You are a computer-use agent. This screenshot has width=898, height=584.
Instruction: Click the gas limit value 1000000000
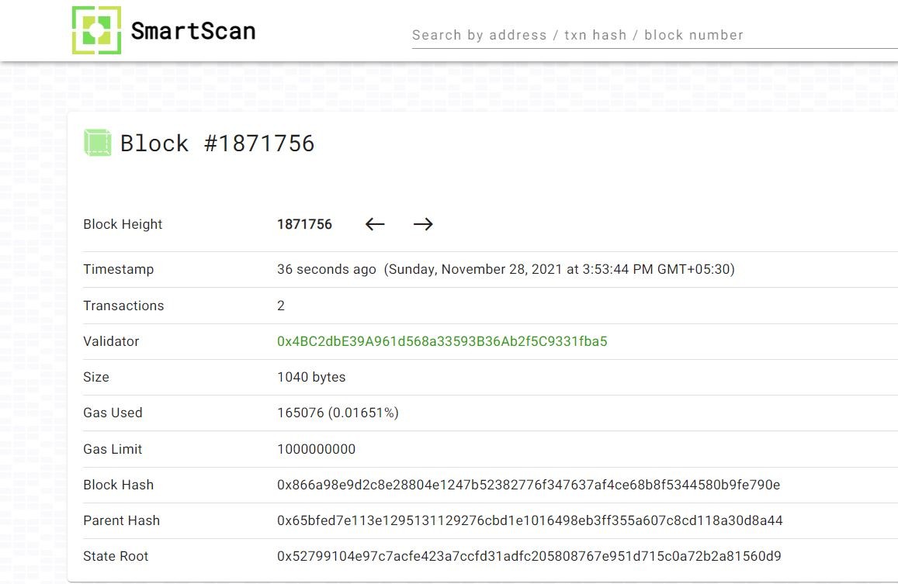316,450
